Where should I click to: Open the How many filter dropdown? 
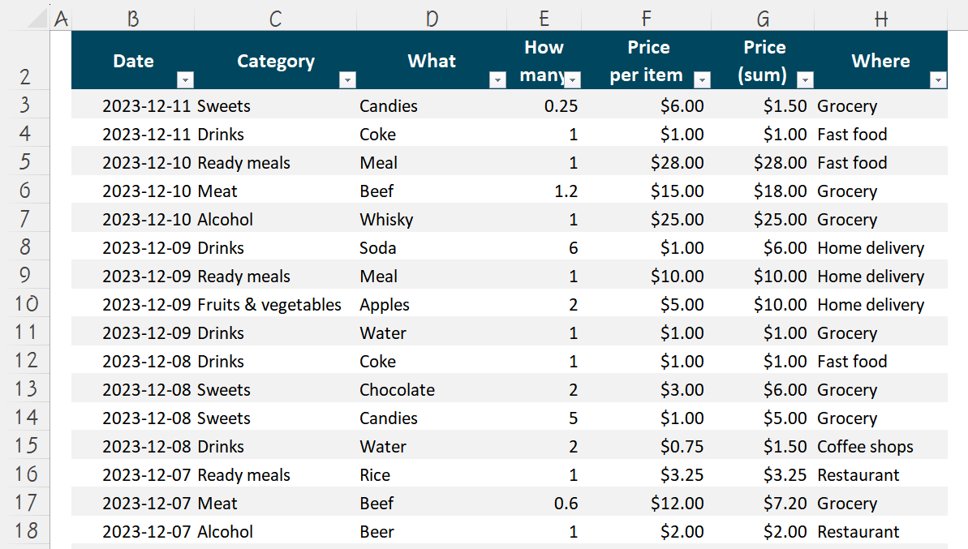(x=573, y=79)
